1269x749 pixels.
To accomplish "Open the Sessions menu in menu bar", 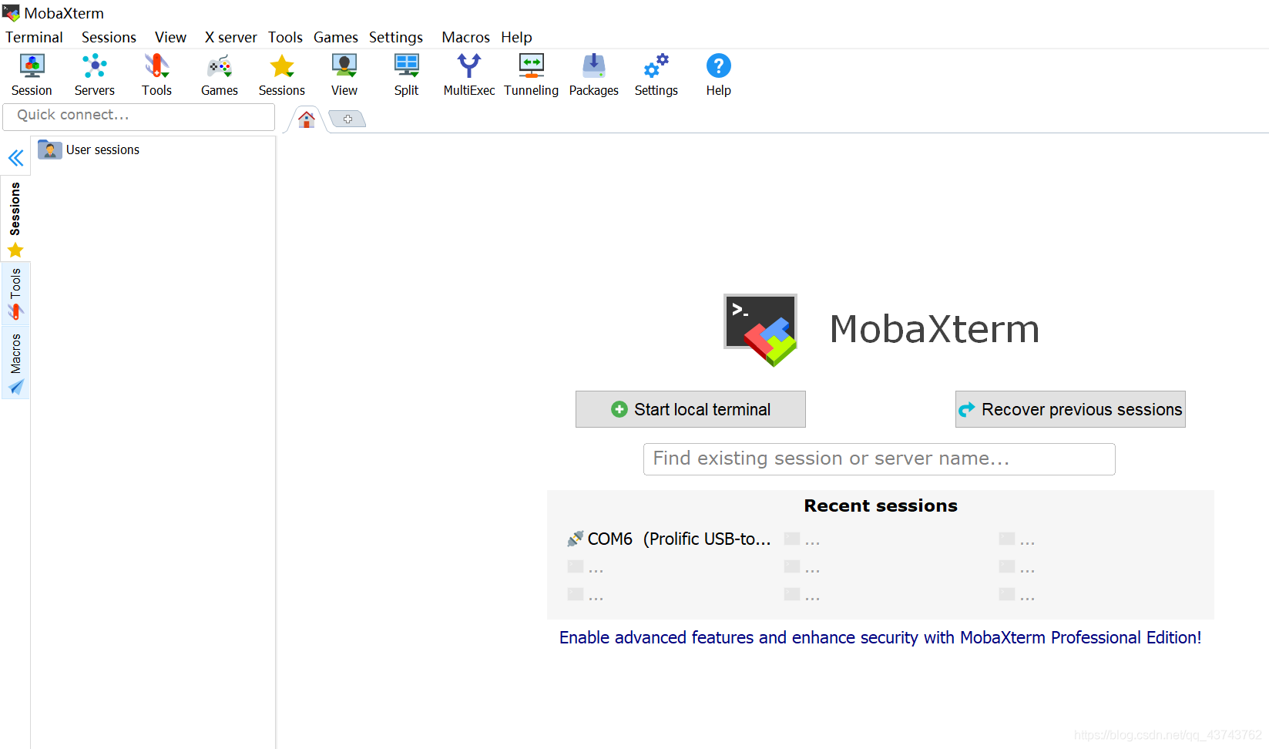I will point(109,37).
